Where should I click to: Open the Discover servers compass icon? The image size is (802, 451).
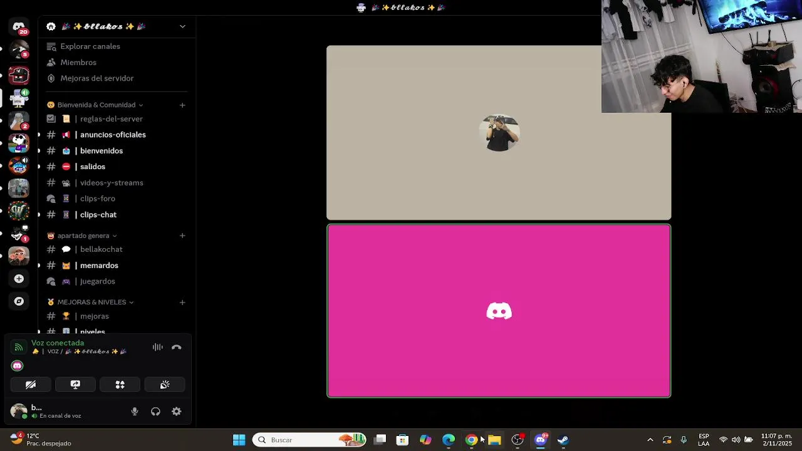click(x=19, y=301)
